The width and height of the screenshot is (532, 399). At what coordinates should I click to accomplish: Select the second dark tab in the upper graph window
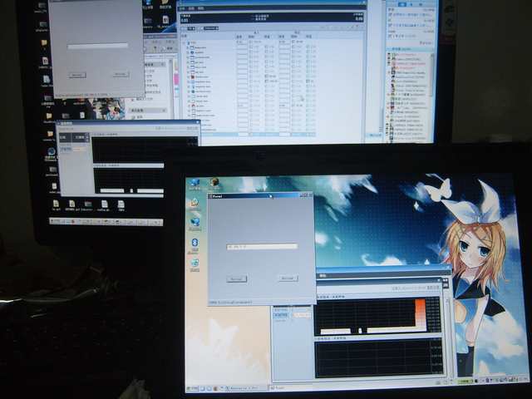point(80,137)
